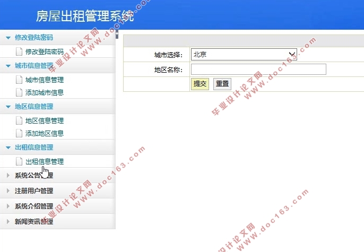Viewport: 364px width, 252px height.
Task: Collapse the 修改登陆密码 section arrow
Action: click(8, 38)
